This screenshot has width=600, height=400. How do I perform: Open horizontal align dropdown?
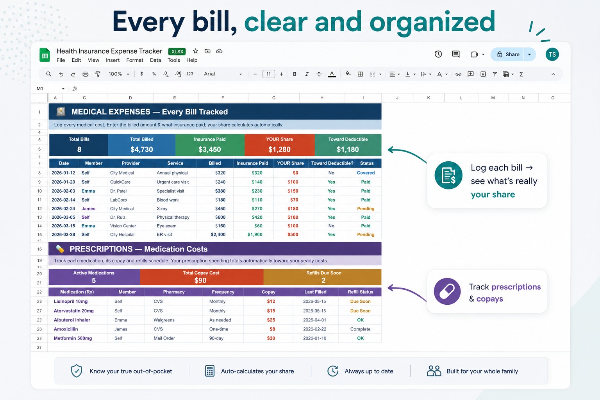coord(395,74)
